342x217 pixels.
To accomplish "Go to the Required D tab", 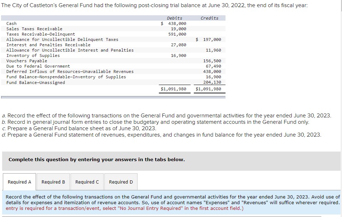I will (x=121, y=182).
